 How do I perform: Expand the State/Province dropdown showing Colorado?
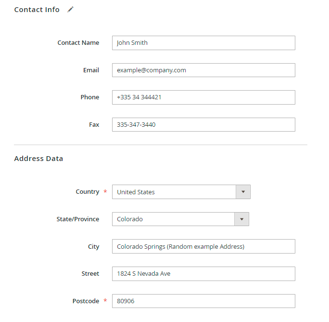click(x=241, y=219)
